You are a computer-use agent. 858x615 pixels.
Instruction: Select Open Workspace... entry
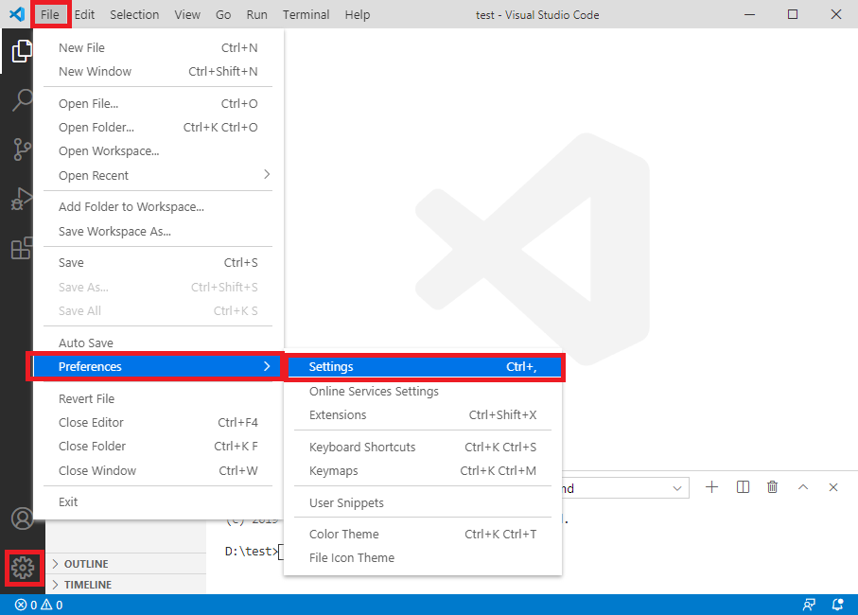pos(158,151)
